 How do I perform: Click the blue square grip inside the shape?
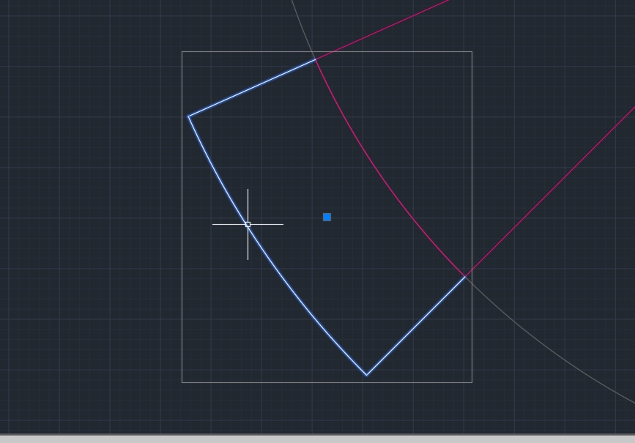click(x=327, y=217)
